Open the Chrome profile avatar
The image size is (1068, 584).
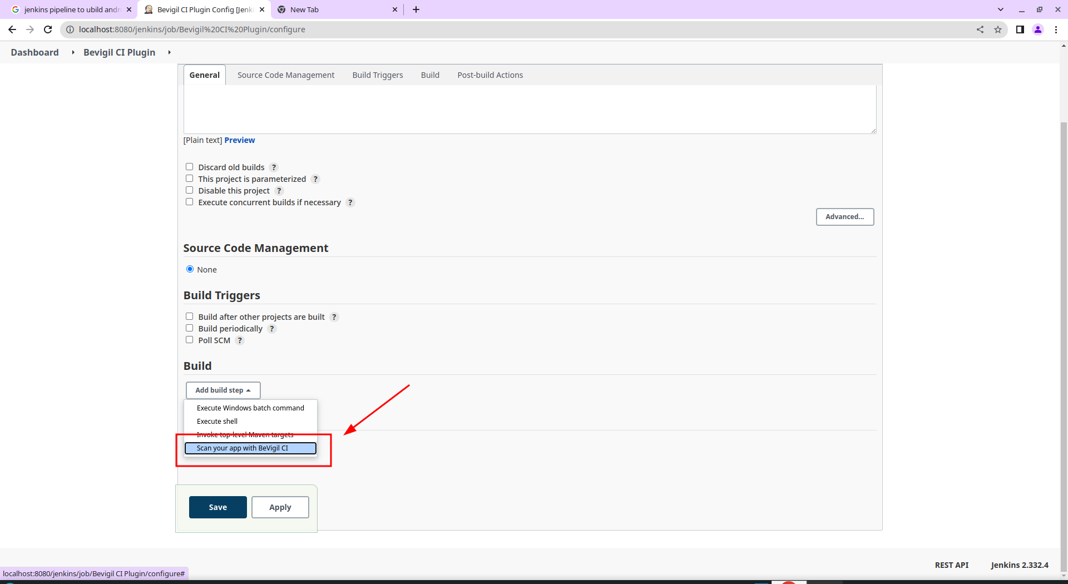pos(1038,29)
